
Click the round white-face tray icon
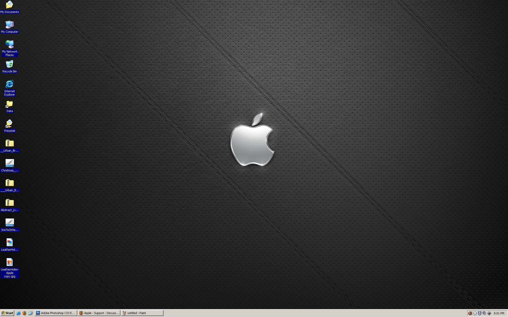point(475,313)
